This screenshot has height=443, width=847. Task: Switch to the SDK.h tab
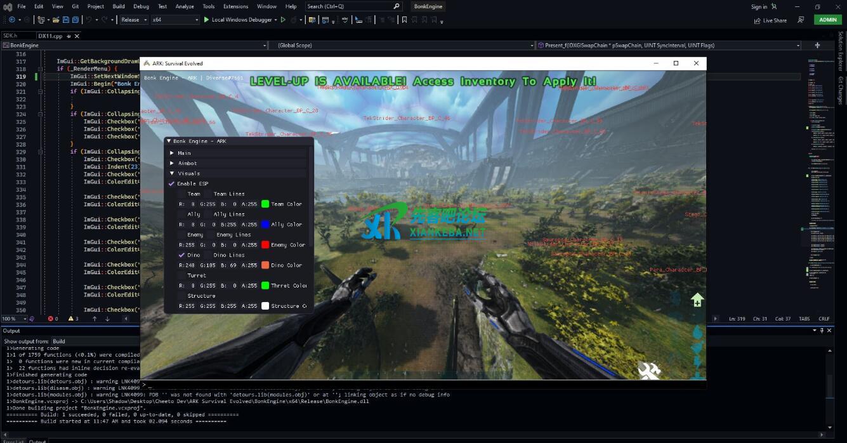point(10,36)
